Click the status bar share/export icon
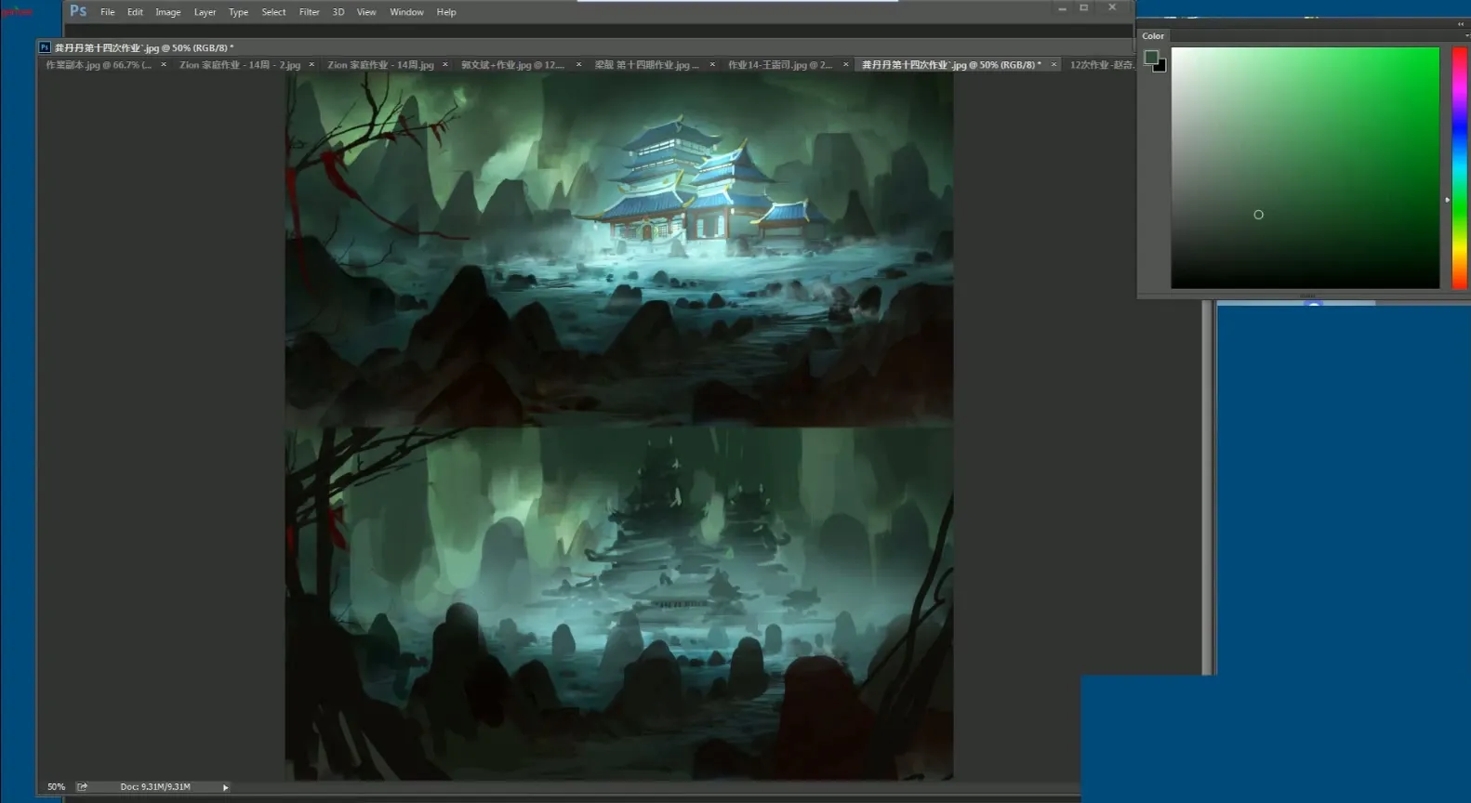Image resolution: width=1471 pixels, height=803 pixels. tap(82, 787)
